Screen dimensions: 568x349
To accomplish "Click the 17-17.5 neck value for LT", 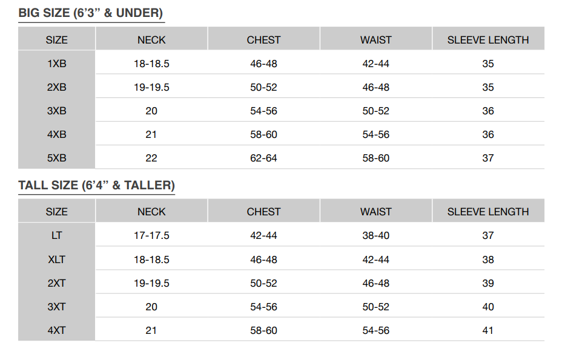I will pos(151,235).
